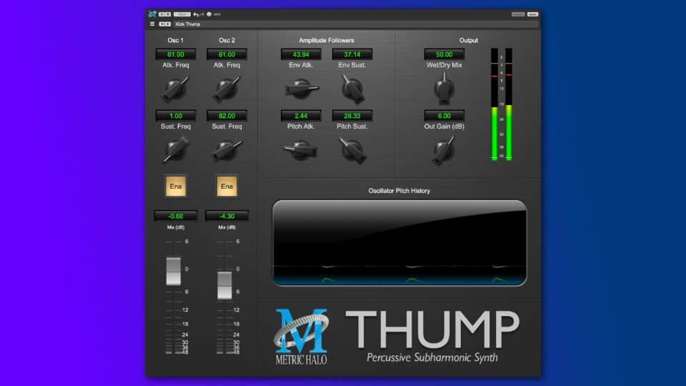The image size is (686, 386).
Task: Click the redo arrow icon
Action: tap(202, 14)
